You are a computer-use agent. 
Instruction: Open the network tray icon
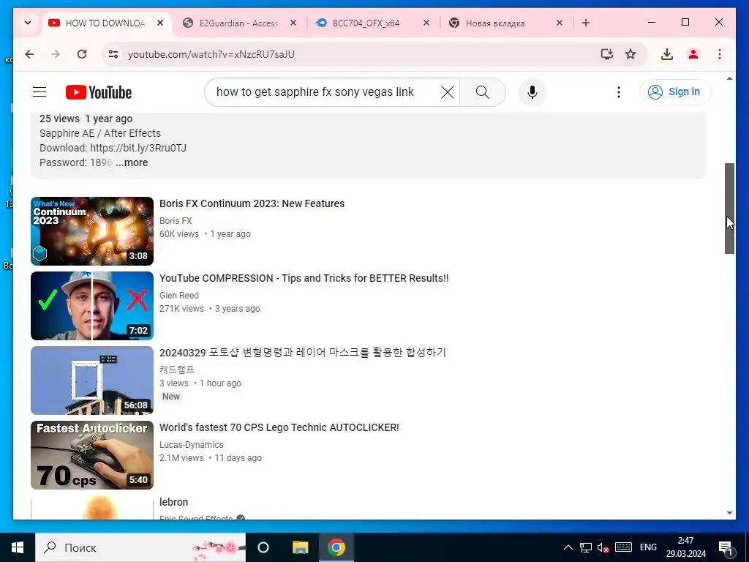click(586, 547)
